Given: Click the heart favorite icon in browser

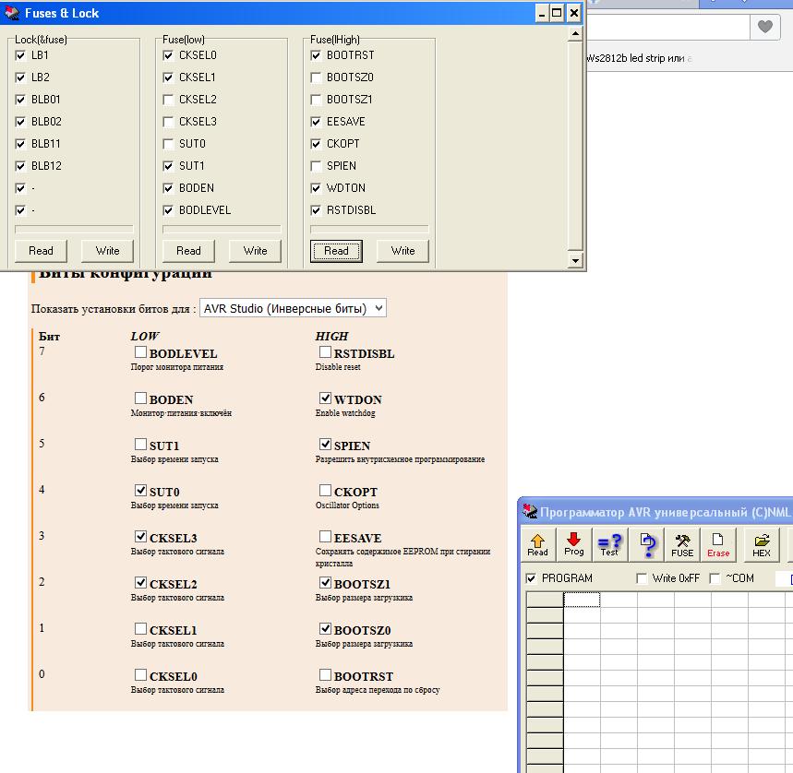Looking at the screenshot, I should (764, 27).
